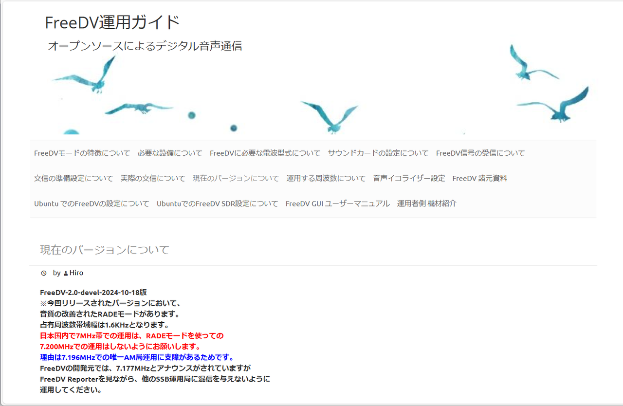The width and height of the screenshot is (623, 406).
Task: Click the Hiro author link
Action: [x=76, y=273]
